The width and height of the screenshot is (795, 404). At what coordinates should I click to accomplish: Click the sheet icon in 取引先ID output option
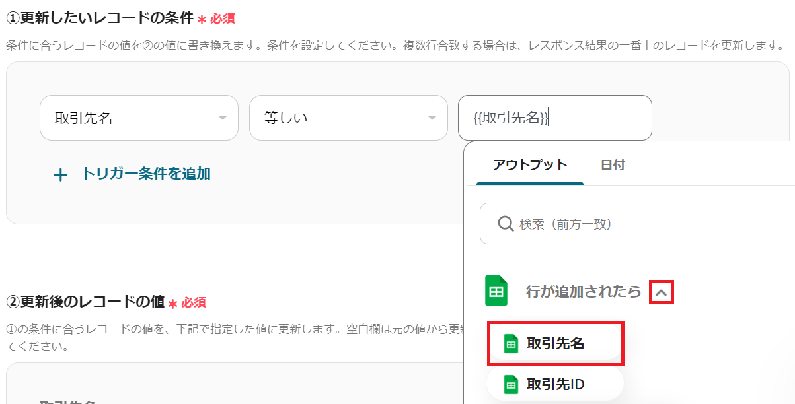(511, 384)
